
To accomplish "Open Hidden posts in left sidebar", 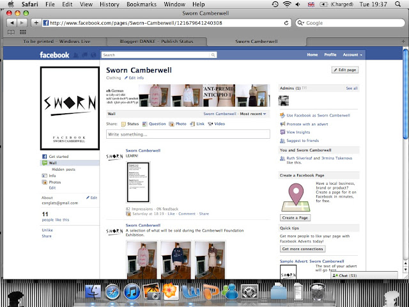I will coord(63,169).
